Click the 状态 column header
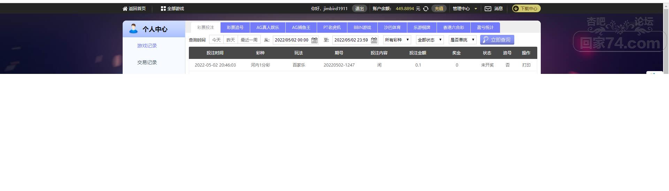 click(487, 53)
